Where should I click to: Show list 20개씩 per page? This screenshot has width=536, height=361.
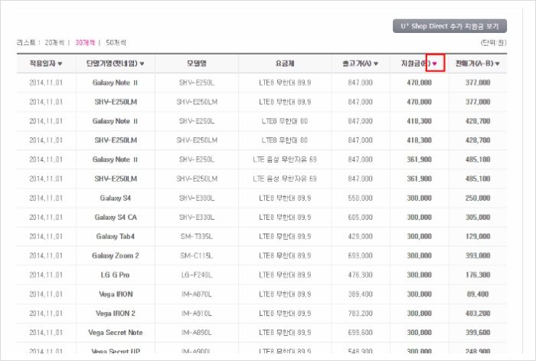(54, 42)
